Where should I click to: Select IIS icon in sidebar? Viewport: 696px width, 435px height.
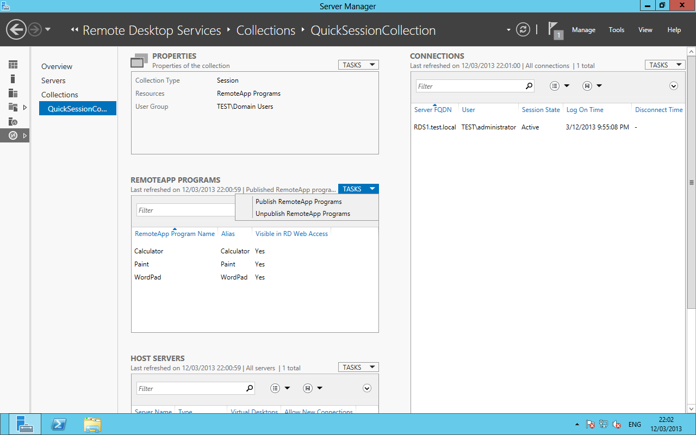[13, 121]
